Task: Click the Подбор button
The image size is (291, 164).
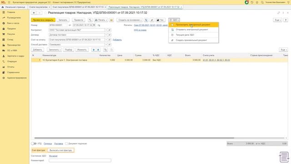Action: pyautogui.click(x=69, y=50)
